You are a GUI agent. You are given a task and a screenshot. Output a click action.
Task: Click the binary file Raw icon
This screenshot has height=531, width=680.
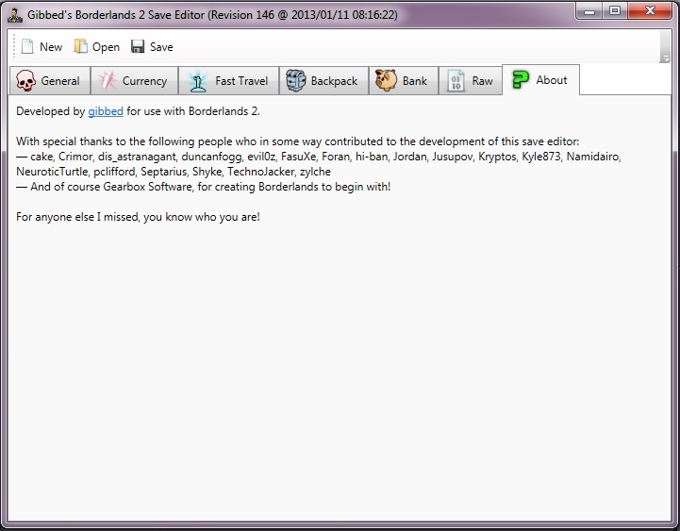[x=456, y=81]
